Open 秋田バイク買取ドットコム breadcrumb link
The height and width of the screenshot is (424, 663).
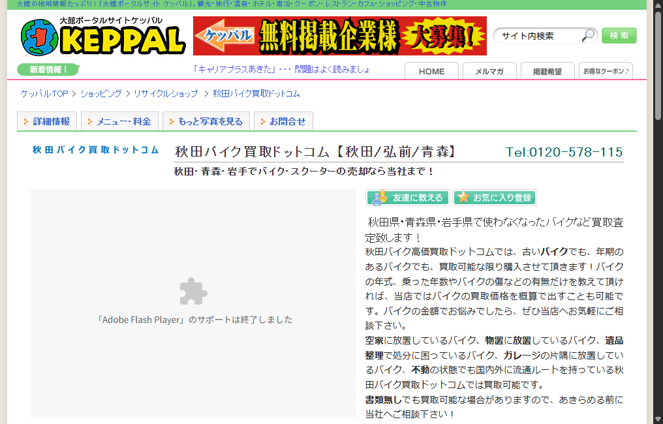[x=256, y=93]
